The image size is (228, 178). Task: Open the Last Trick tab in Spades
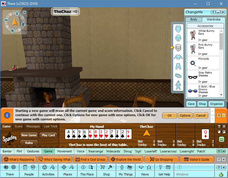(x=51, y=126)
